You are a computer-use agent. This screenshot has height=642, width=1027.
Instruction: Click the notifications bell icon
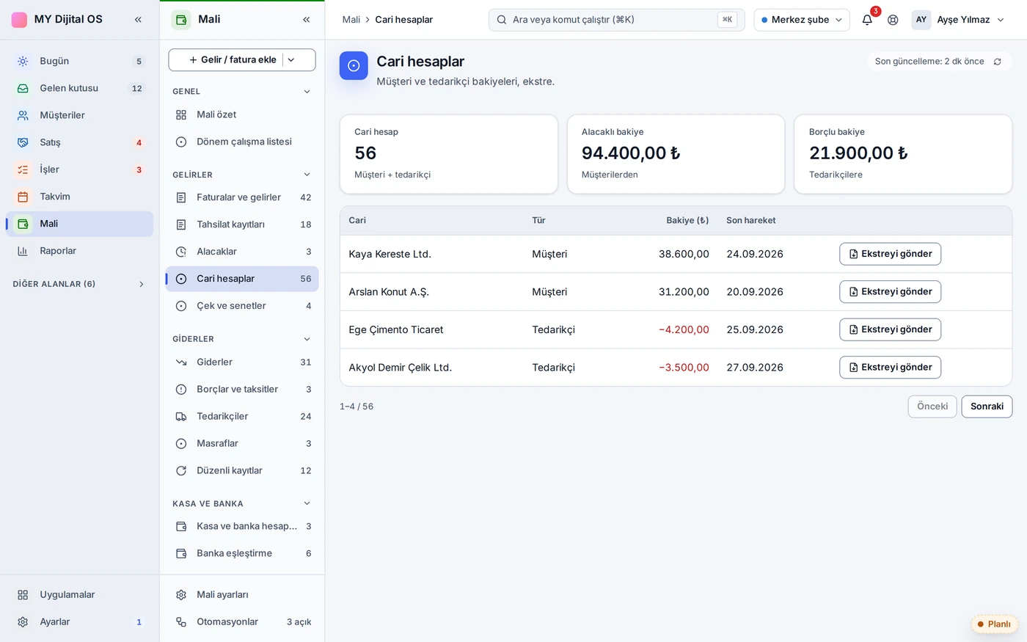click(x=867, y=20)
